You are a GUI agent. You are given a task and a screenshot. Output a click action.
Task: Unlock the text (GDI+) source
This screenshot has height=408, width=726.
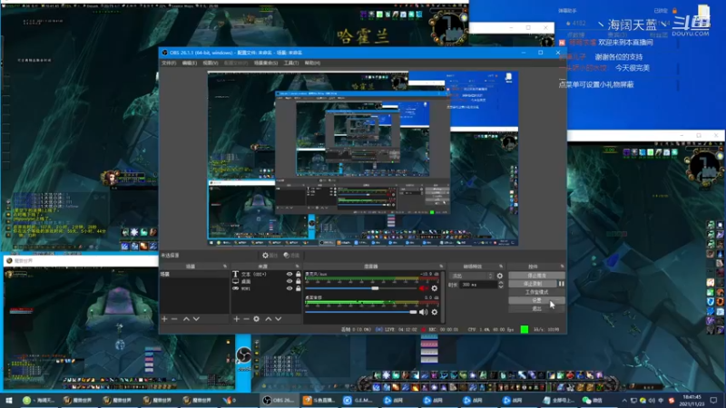[299, 275]
